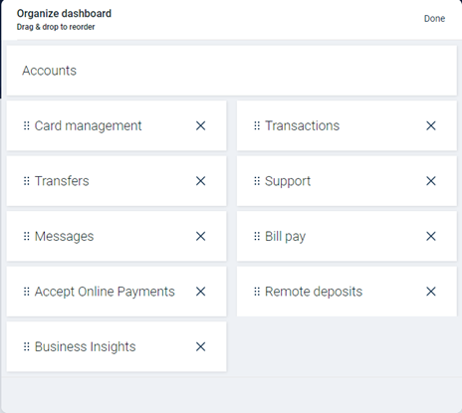Click the Done button

pyautogui.click(x=434, y=19)
